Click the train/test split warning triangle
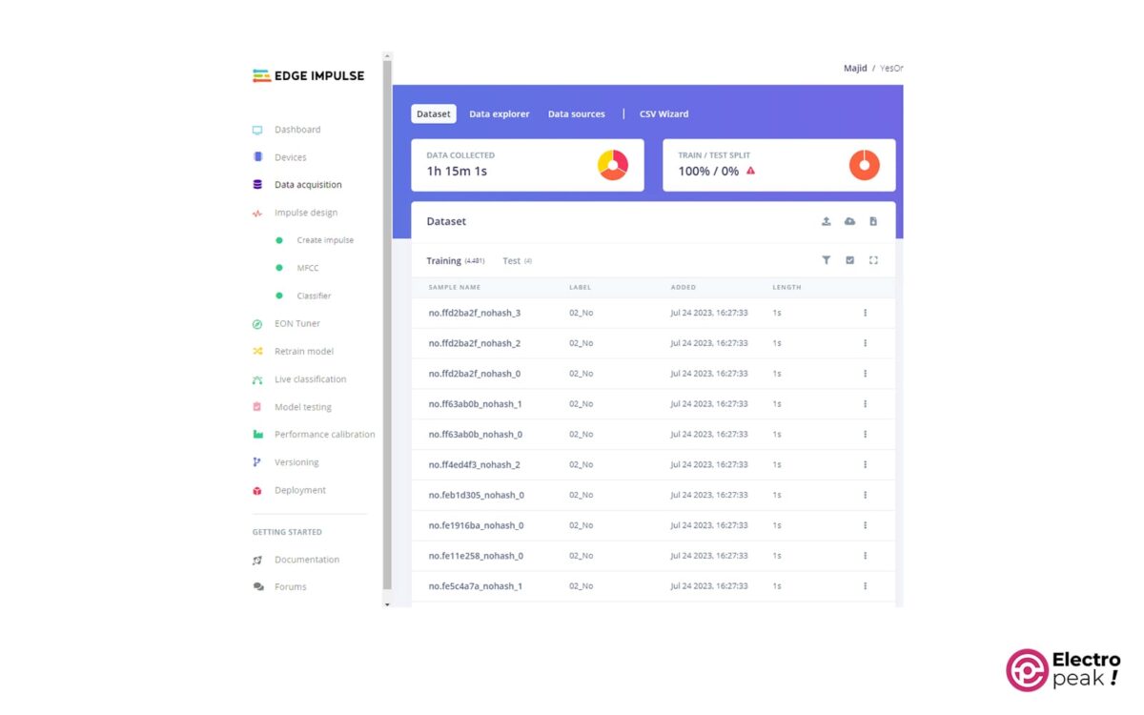Image resolution: width=1144 pixels, height=715 pixels. [x=750, y=171]
